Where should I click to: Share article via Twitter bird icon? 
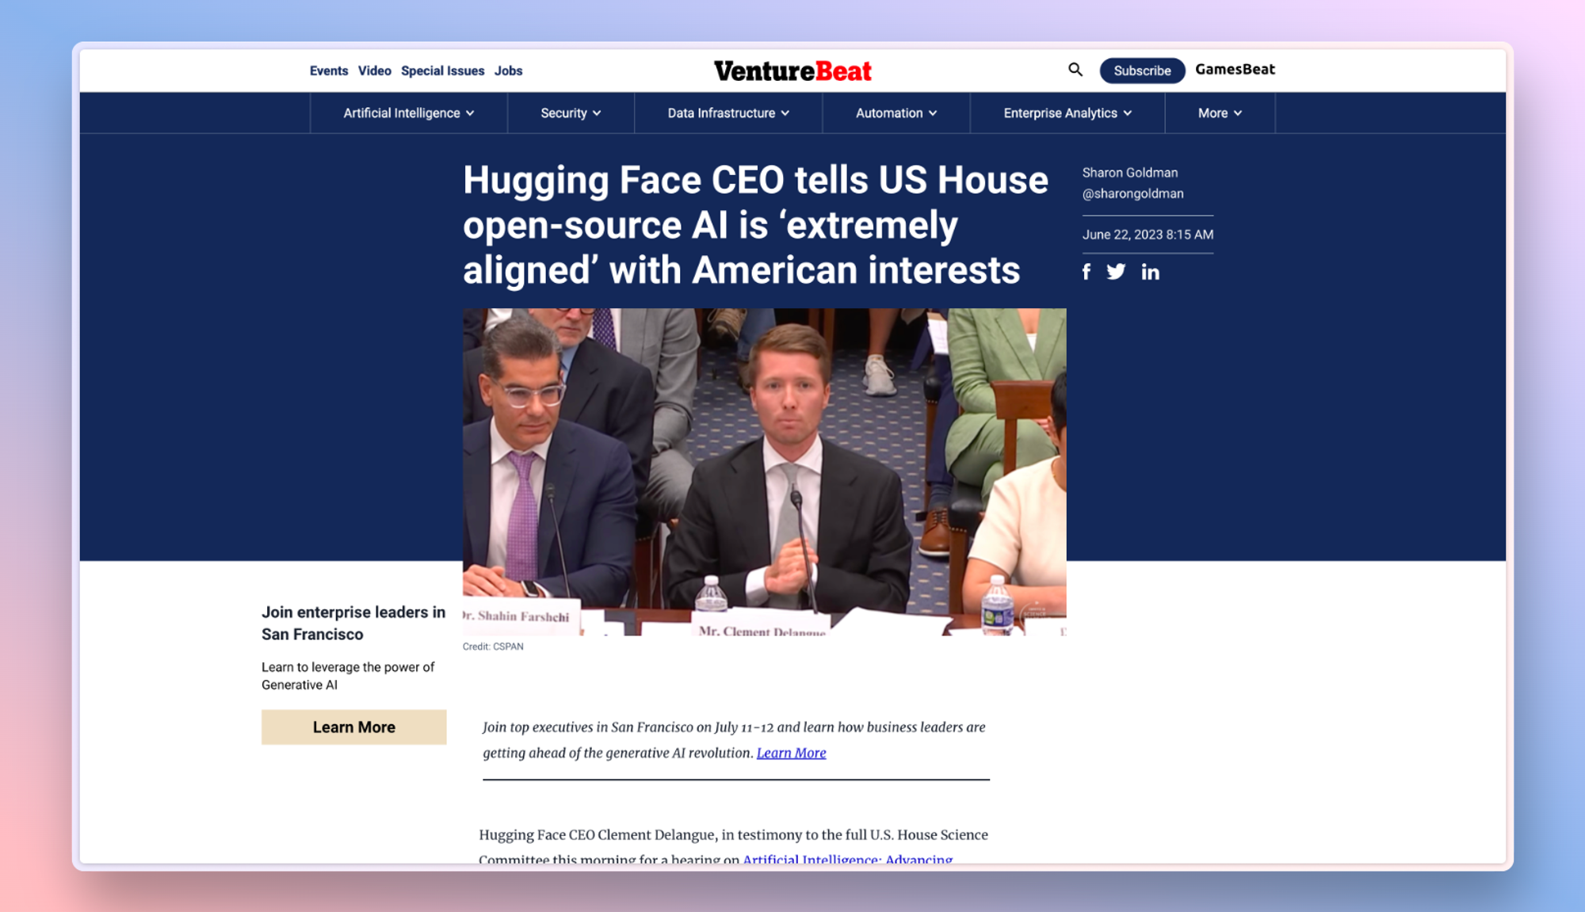[x=1116, y=272]
